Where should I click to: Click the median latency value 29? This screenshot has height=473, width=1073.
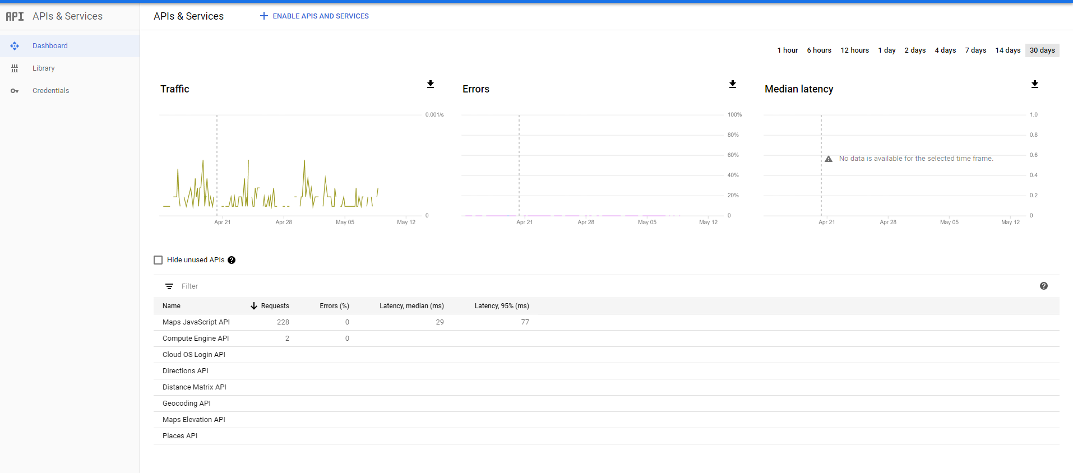click(440, 322)
